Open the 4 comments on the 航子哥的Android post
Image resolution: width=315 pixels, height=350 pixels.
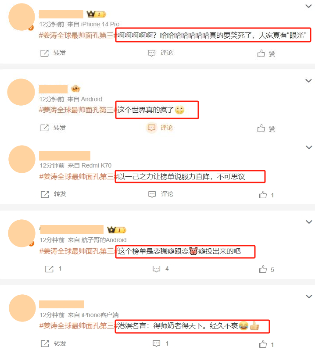(x=161, y=269)
